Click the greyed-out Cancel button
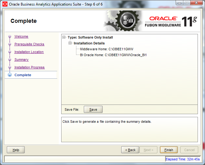 pyautogui.click(x=189, y=150)
